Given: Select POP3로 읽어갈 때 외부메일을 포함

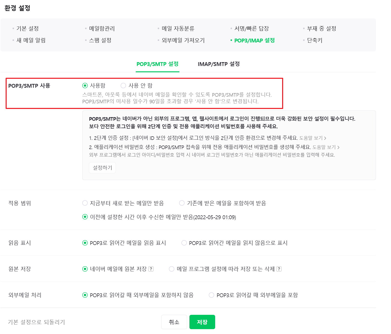Looking at the screenshot, I should point(212,295).
